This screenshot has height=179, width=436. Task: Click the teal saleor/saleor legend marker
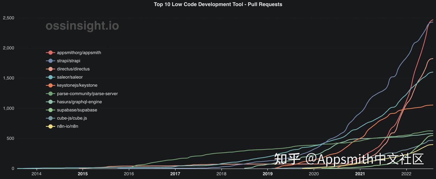click(x=50, y=77)
